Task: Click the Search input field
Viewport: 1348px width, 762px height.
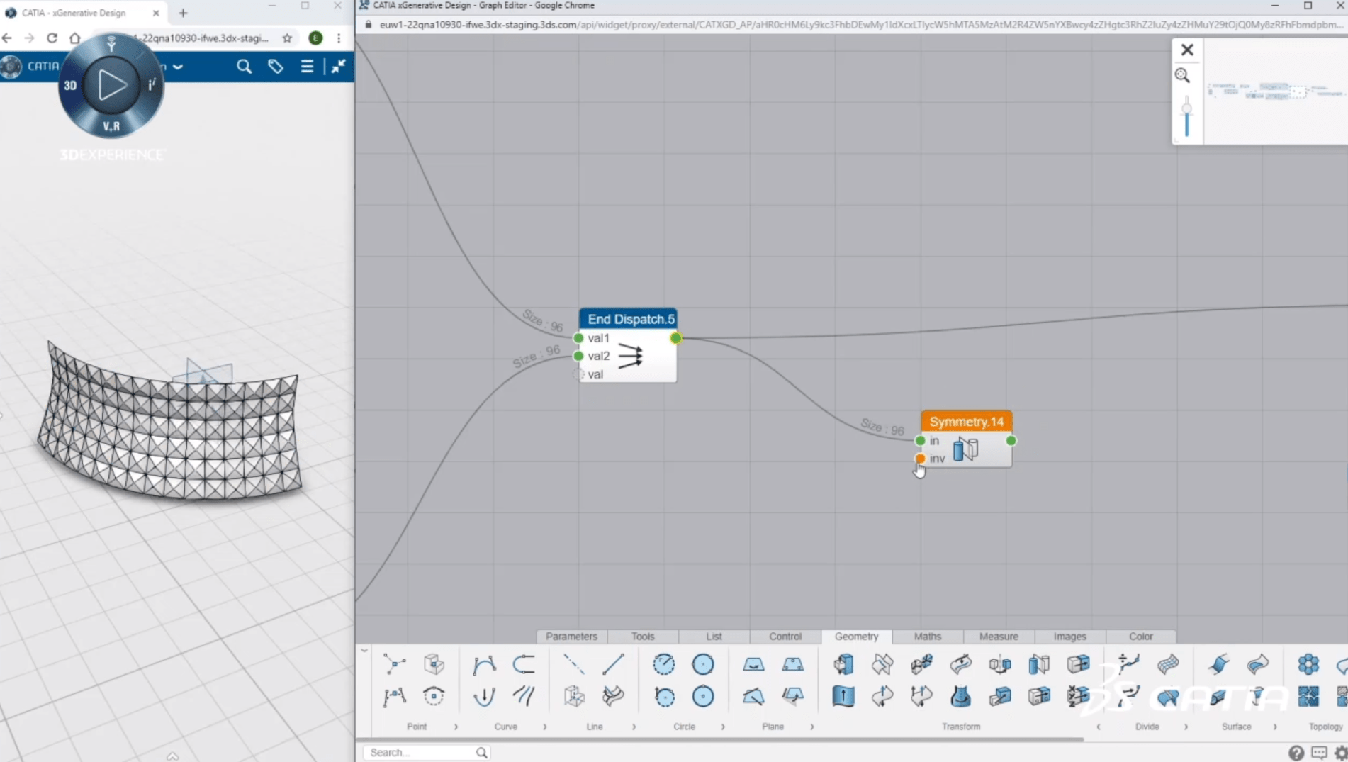Action: (426, 753)
